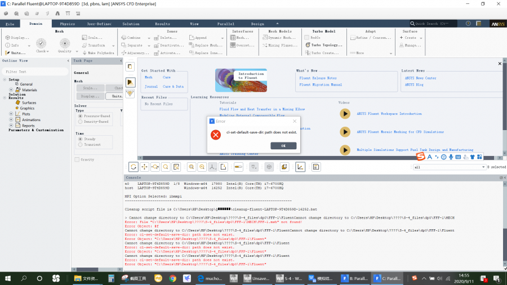Select the Zoom to Area tool
Screen dimensions: 507x285
166,167
